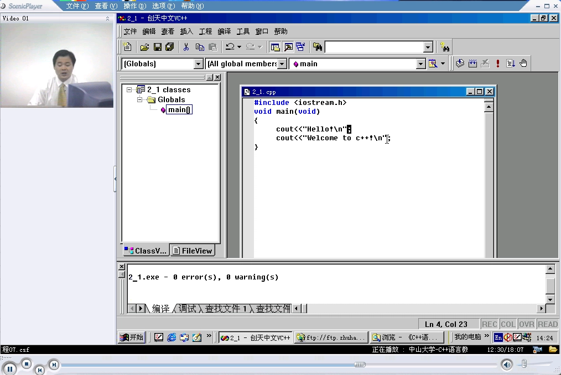The image size is (561, 375).
Task: Open the 工程 menu
Action: pos(205,31)
